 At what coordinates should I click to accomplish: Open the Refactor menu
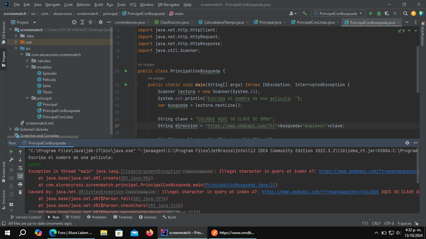[84, 5]
